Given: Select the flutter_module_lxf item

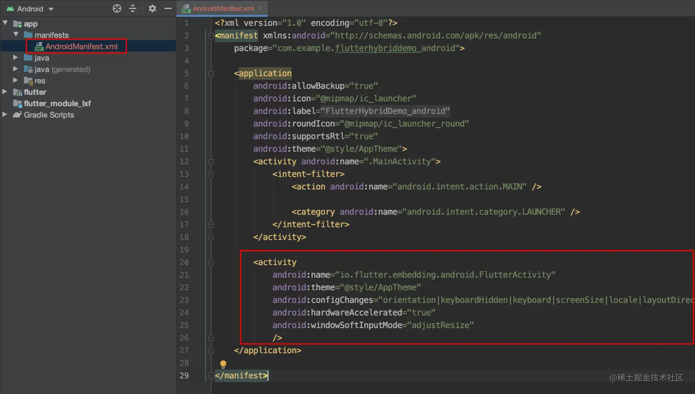Looking at the screenshot, I should (x=57, y=103).
